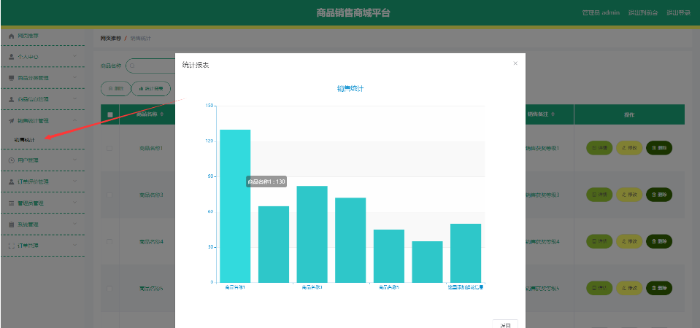Click 退出到前台 in the header
The width and height of the screenshot is (700, 328).
pos(643,13)
